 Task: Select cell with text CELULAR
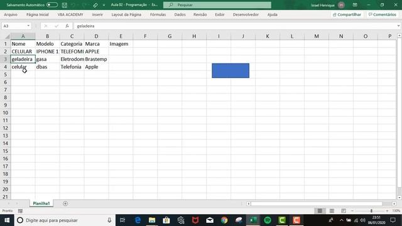(23, 51)
